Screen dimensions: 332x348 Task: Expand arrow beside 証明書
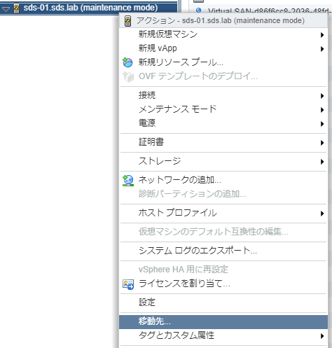[322, 143]
